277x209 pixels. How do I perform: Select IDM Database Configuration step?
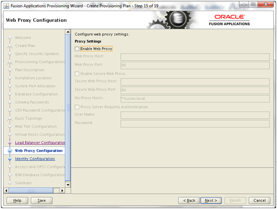40,175
